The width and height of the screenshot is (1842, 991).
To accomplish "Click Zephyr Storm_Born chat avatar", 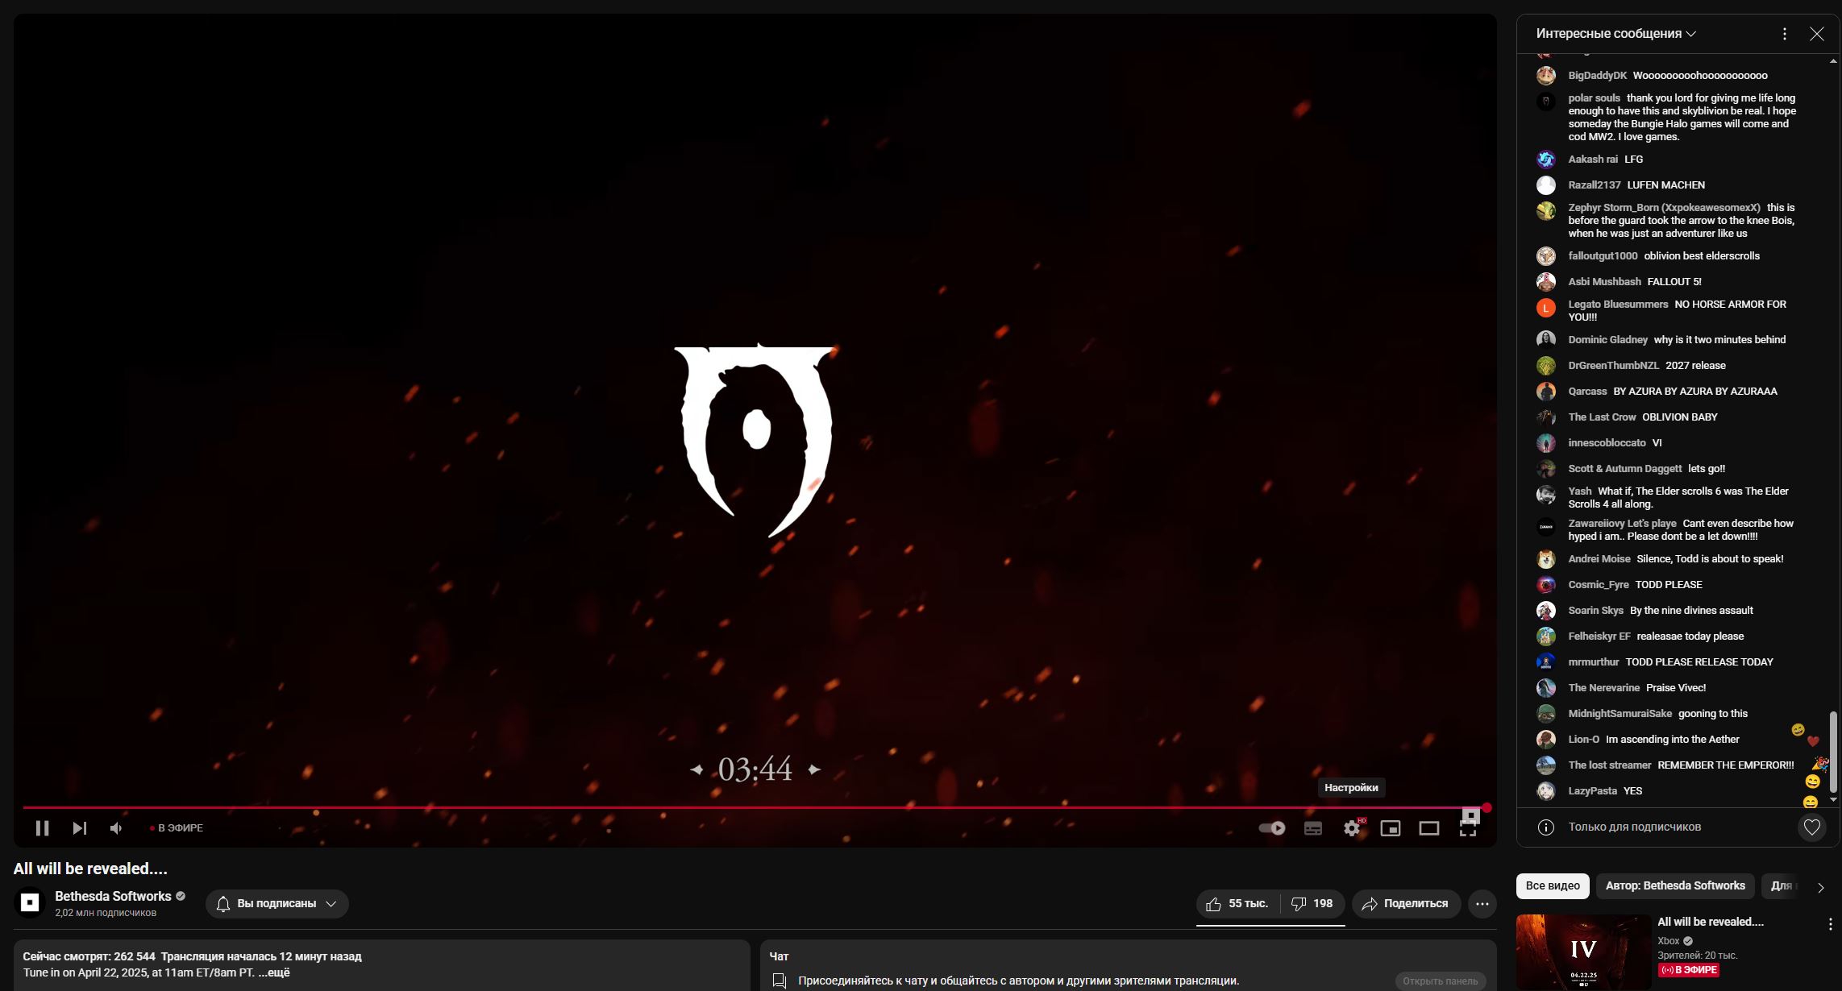I will (1545, 211).
